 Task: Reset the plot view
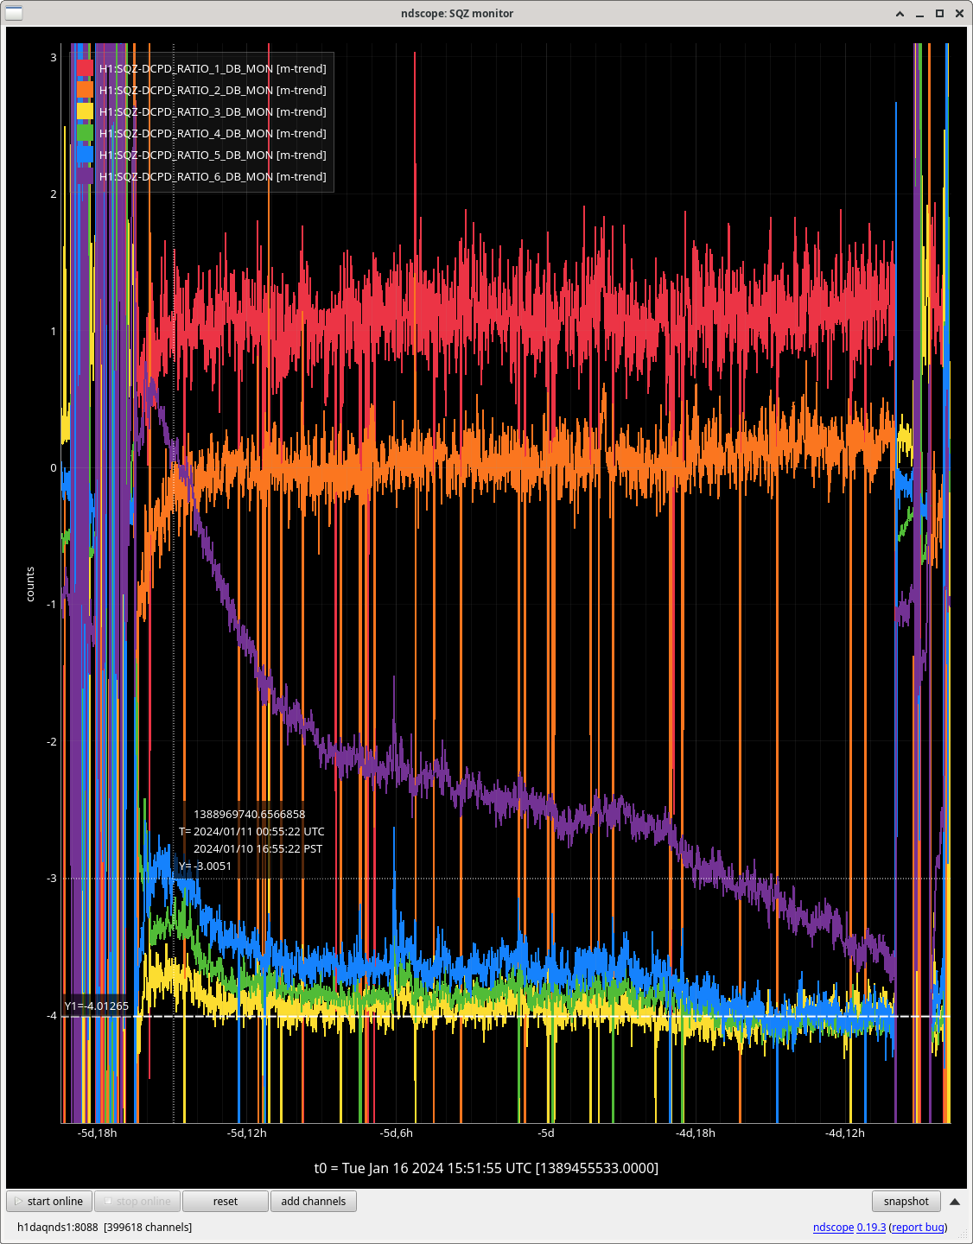[226, 1201]
